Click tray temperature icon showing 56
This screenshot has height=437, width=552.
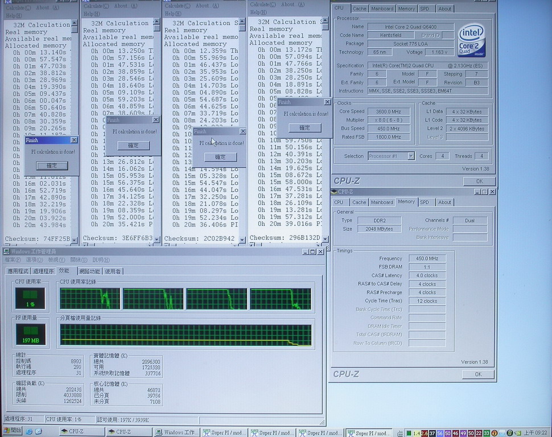(x=440, y=433)
